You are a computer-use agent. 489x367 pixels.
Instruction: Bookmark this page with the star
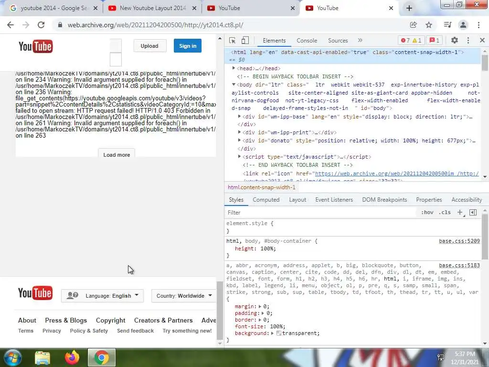429,25
